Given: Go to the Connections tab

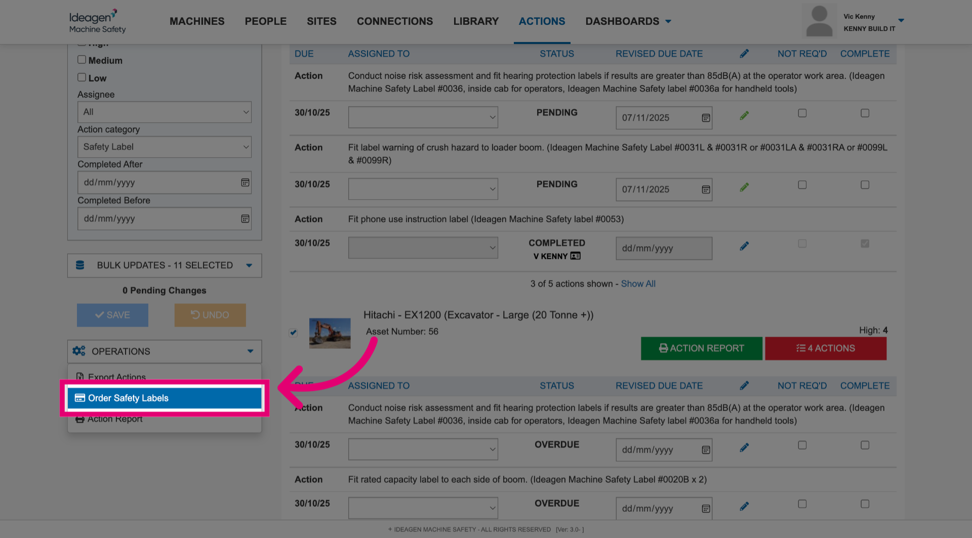Looking at the screenshot, I should (x=395, y=21).
